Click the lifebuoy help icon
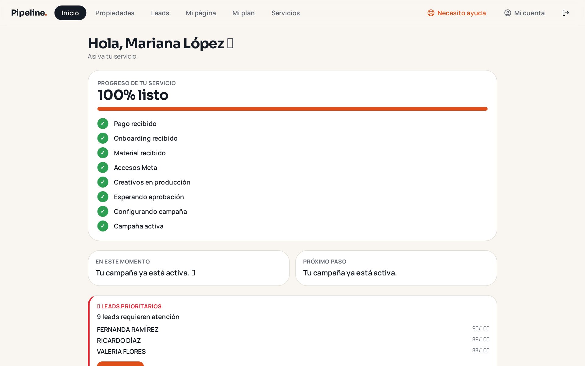The height and width of the screenshot is (366, 585). [431, 13]
